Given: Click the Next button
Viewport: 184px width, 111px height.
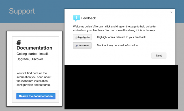Looking at the screenshot, I should pos(159,55).
